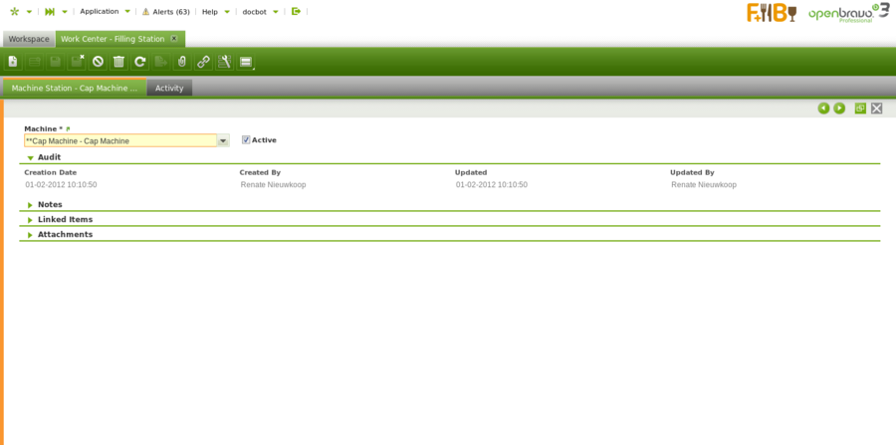This screenshot has width=896, height=445.
Task: Click the Refresh toolbar icon
Action: click(x=140, y=62)
